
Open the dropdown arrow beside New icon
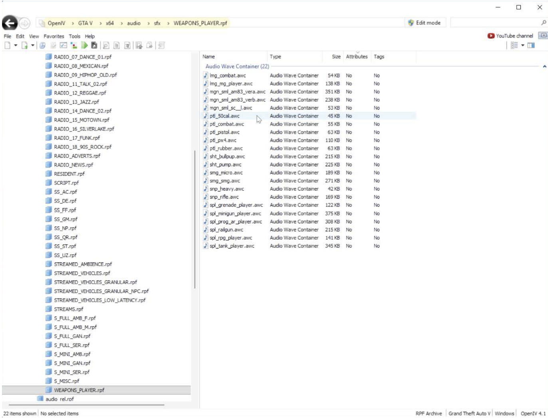[x=16, y=45]
